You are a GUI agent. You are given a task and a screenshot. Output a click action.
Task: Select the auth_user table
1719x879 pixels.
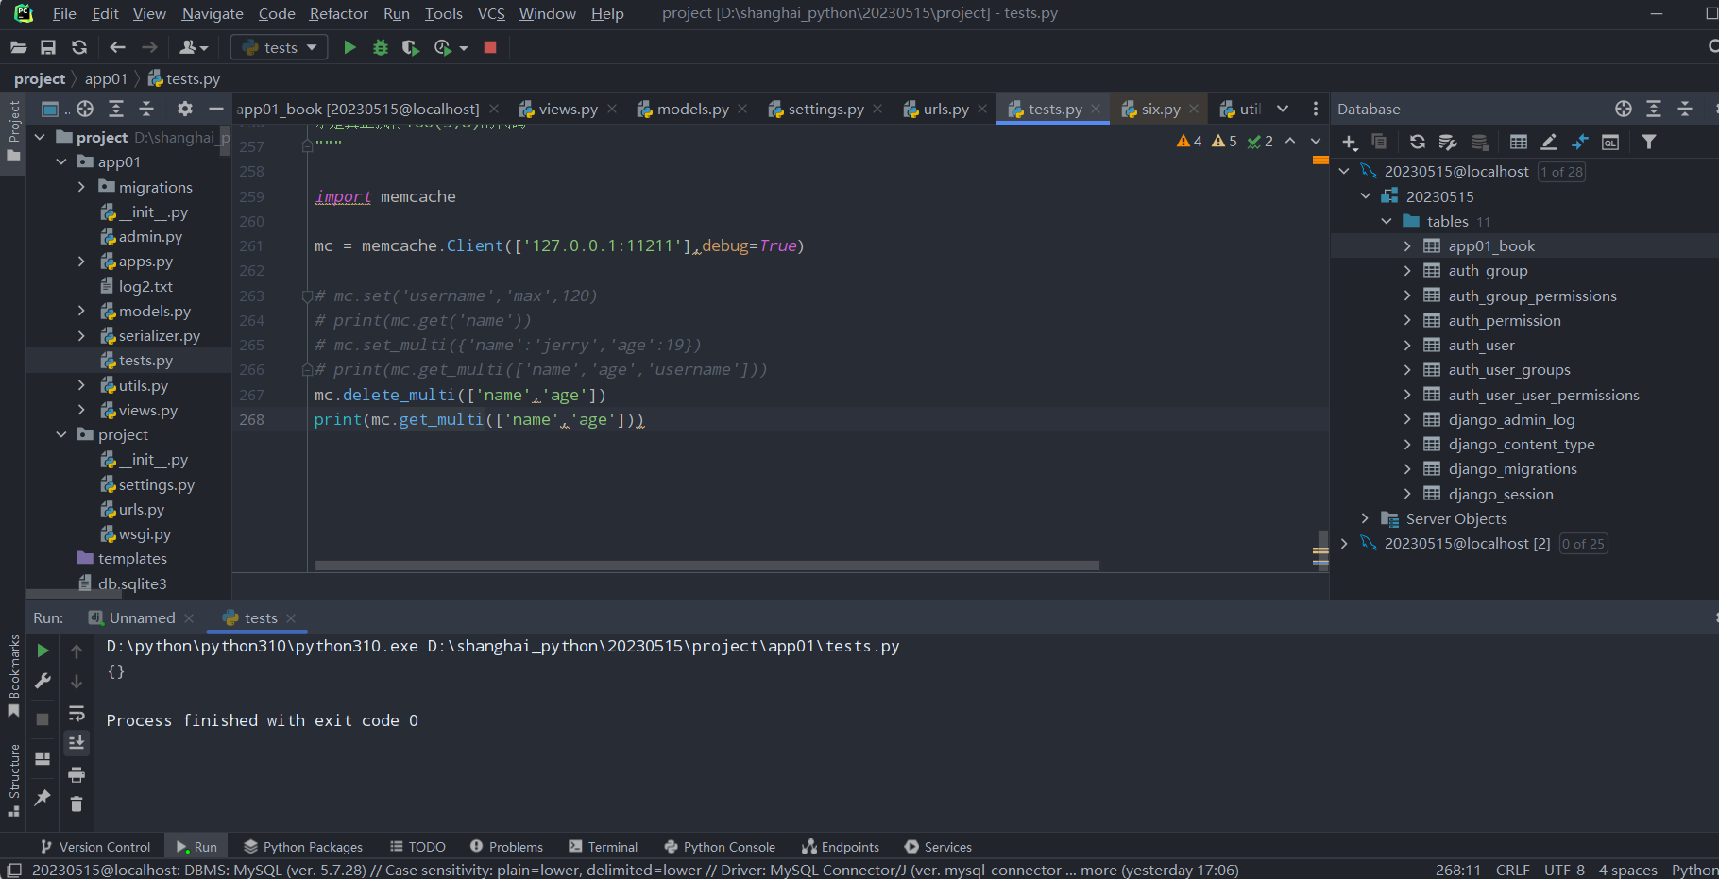[1481, 346]
